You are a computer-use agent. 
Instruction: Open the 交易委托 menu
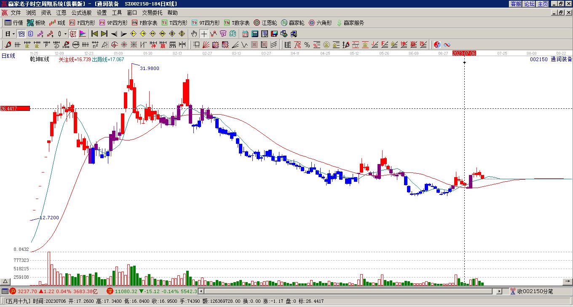[x=152, y=13]
